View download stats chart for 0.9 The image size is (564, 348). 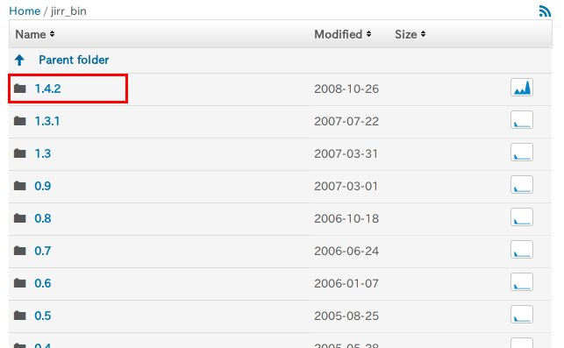(522, 185)
